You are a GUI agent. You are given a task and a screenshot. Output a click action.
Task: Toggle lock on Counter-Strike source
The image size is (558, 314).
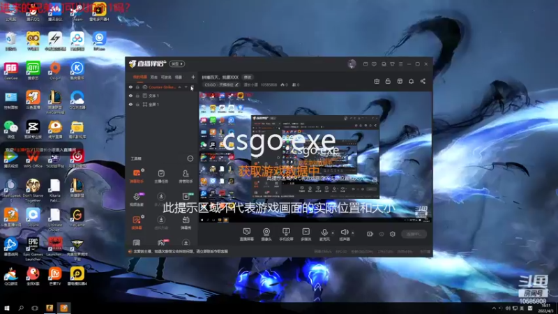tap(137, 87)
